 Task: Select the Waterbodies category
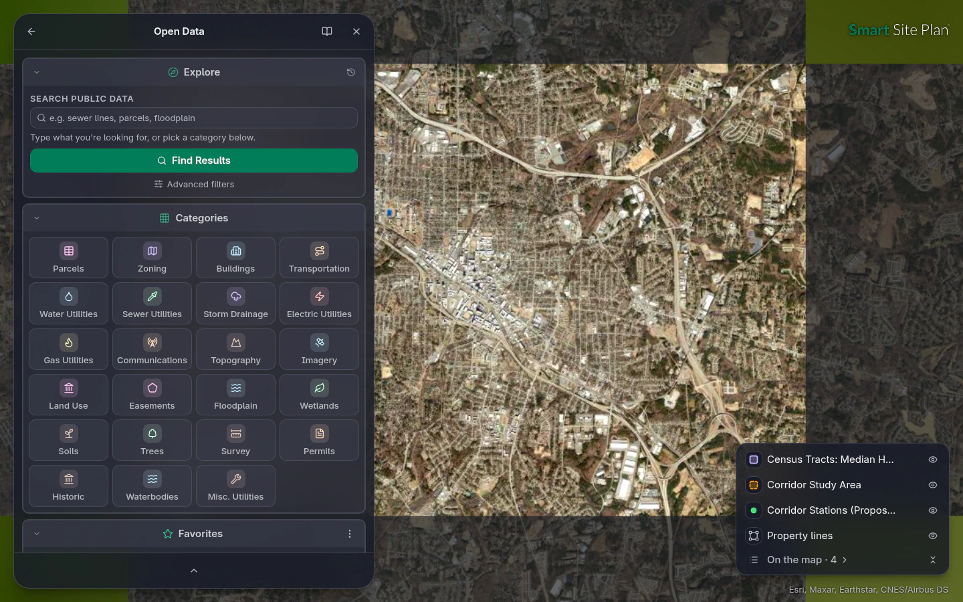pyautogui.click(x=152, y=486)
